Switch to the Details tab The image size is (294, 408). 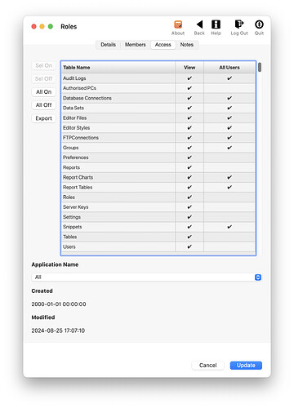tap(108, 45)
